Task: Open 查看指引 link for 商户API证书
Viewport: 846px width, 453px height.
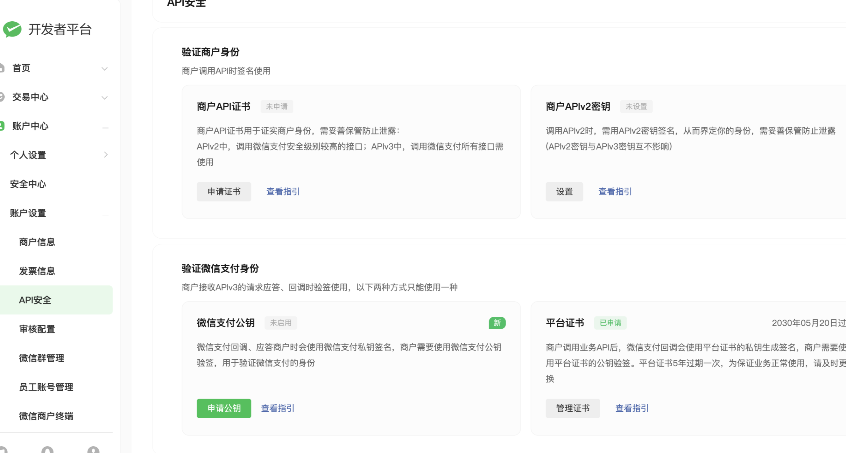Action: [283, 192]
